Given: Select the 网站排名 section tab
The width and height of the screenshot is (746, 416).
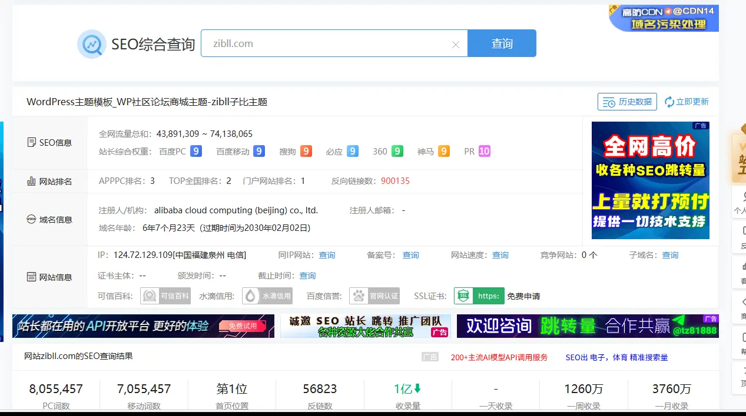Looking at the screenshot, I should (49, 182).
